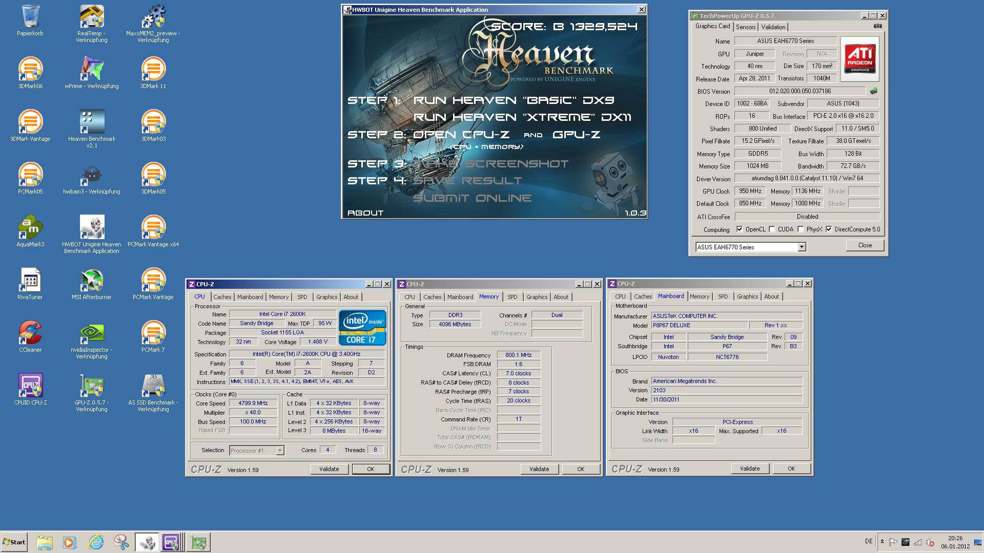
Task: Open AS SSD Benchmark shortcut icon
Action: 153,393
